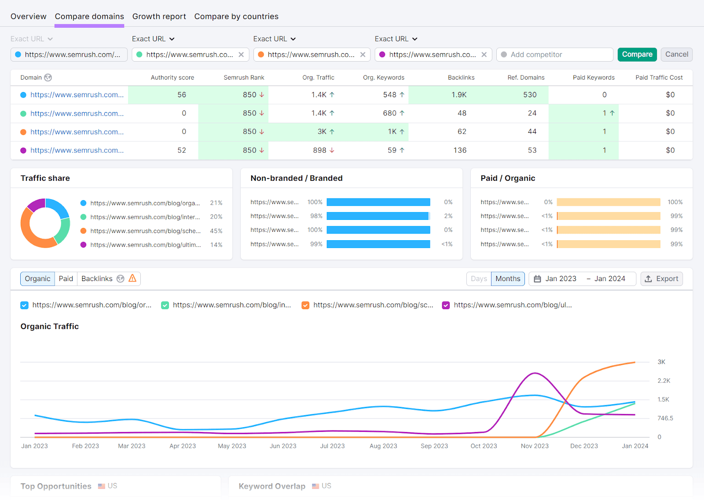Click the US flag next to Top Opportunities

point(100,486)
